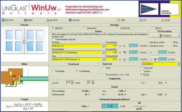The height and width of the screenshot is (112, 182).
Task: Click the Formel panel header
Action: (x=24, y=99)
